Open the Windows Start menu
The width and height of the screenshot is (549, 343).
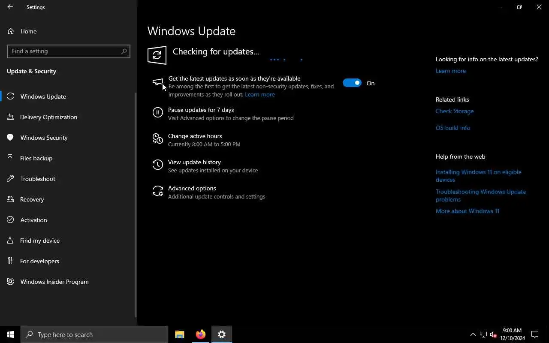point(10,334)
